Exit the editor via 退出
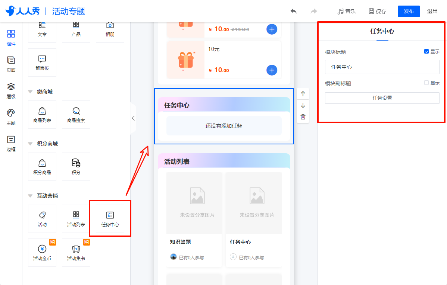 pyautogui.click(x=432, y=12)
